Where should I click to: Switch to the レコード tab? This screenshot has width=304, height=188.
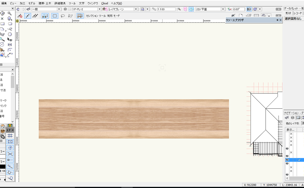[x=297, y=13]
